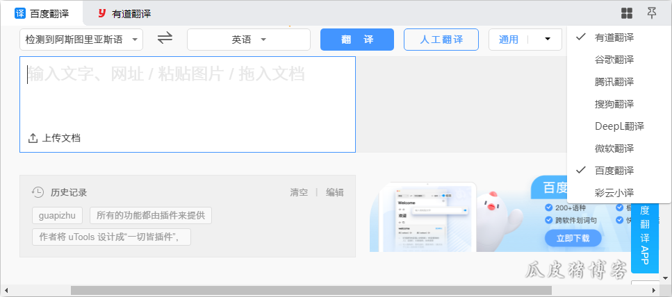The height and width of the screenshot is (297, 672).
Task: Enable DeepL翻译 in the engine menu
Action: pyautogui.click(x=619, y=126)
